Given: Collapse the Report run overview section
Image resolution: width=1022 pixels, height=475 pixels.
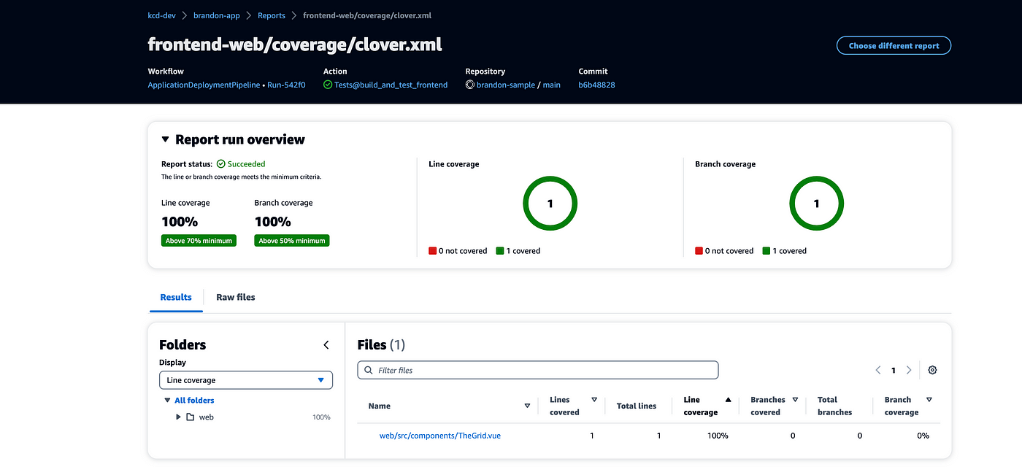Looking at the screenshot, I should click(166, 139).
